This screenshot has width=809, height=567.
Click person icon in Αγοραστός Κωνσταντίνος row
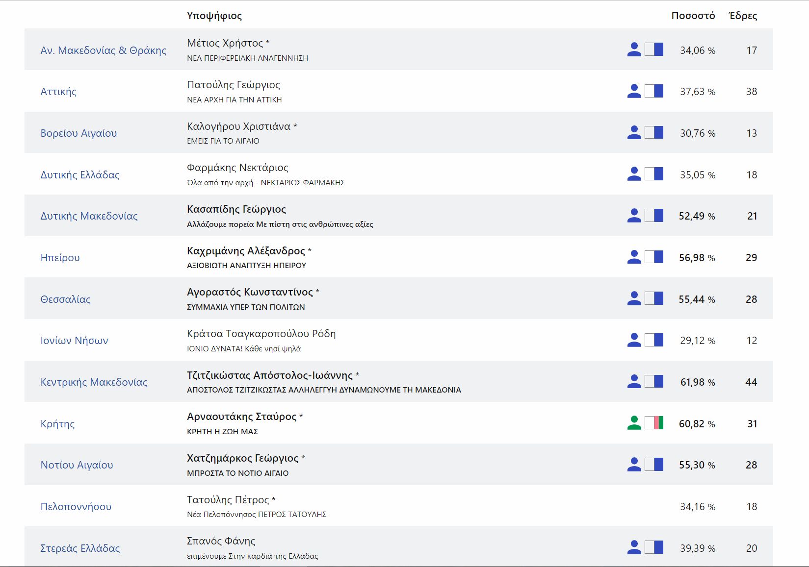pos(634,298)
